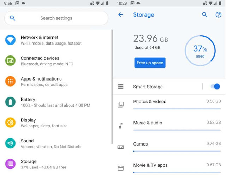Select the green Battery icon

pyautogui.click(x=10, y=102)
